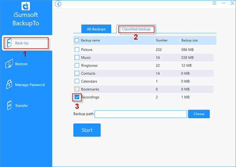Screen dimensions: 236x167
Task: Click the Backup path label
Action: point(84,114)
